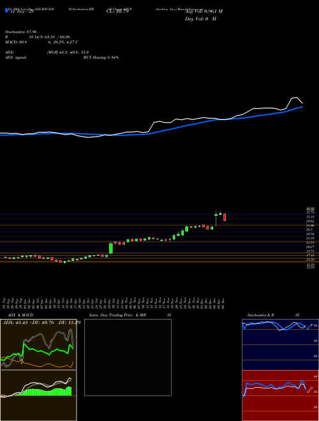The image size is (319, 421).
Task: Click the 'BUY Slowing @ 54%' signal text
Action: pos(101,57)
